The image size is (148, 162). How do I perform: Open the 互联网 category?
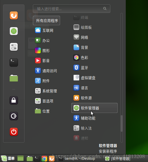44,30
